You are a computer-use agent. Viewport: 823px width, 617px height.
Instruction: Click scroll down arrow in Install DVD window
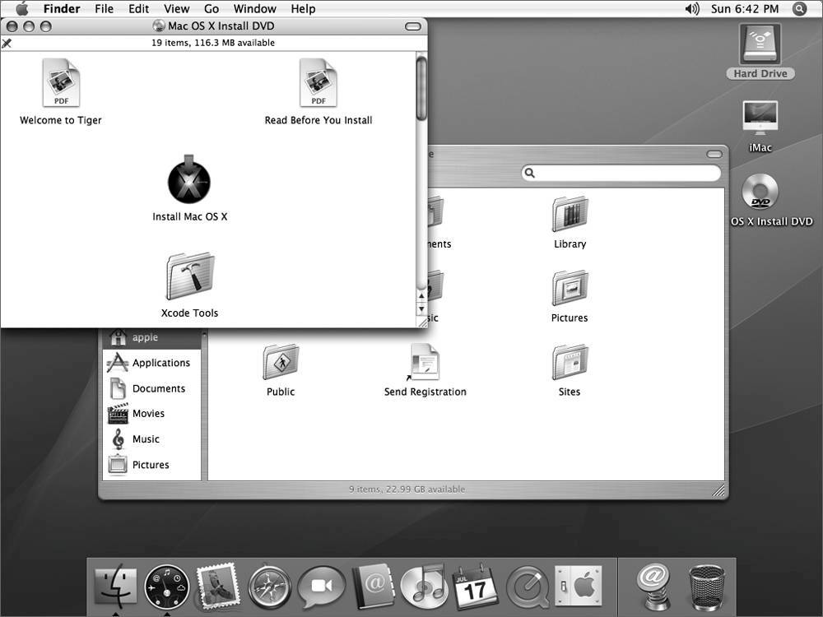click(x=421, y=308)
